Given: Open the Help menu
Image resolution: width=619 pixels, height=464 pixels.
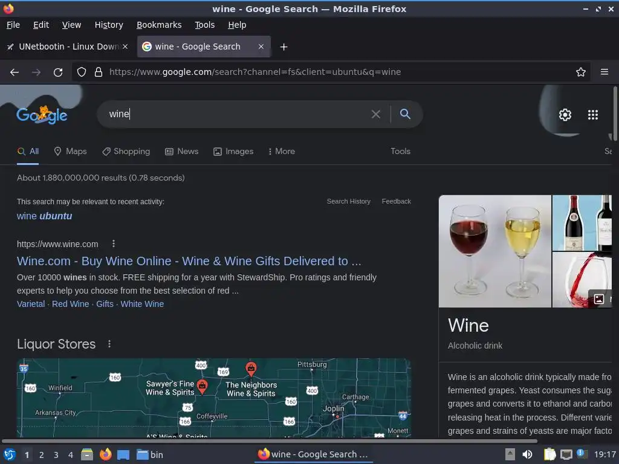Looking at the screenshot, I should click(237, 25).
